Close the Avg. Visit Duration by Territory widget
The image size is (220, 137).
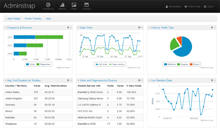click(71, 80)
